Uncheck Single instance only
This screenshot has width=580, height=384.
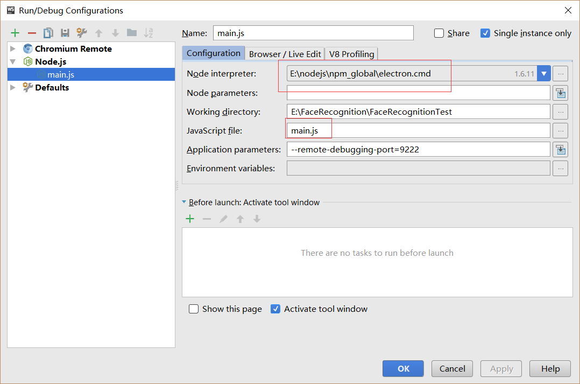point(485,33)
